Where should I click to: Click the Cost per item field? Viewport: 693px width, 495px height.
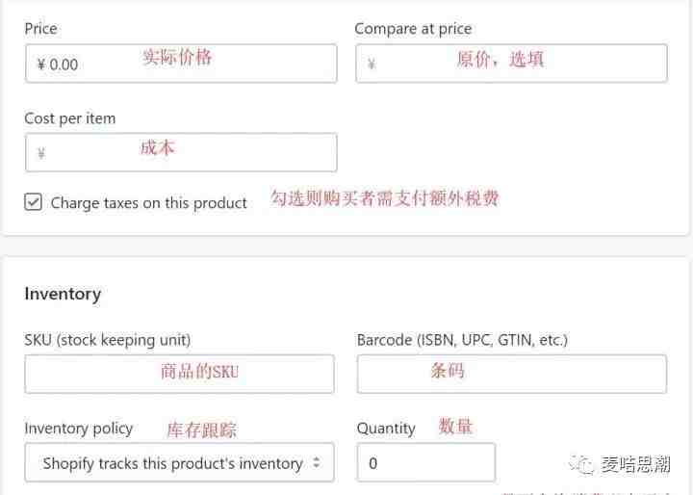coord(181,152)
